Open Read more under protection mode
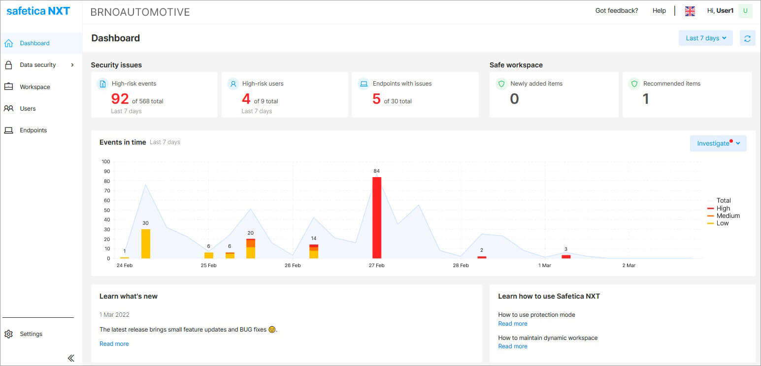 (512, 324)
